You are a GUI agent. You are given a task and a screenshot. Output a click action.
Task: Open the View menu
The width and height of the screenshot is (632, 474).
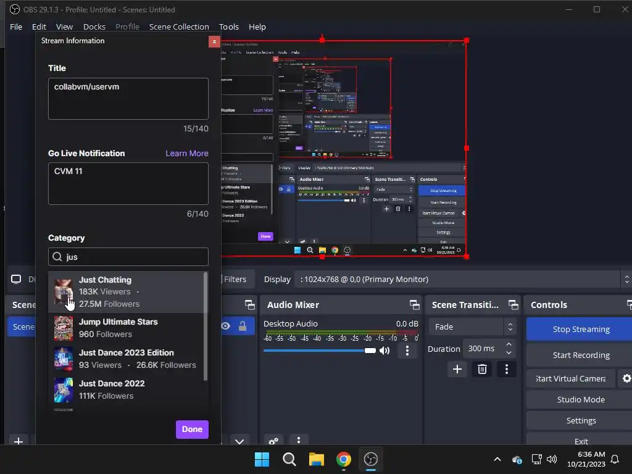click(64, 27)
